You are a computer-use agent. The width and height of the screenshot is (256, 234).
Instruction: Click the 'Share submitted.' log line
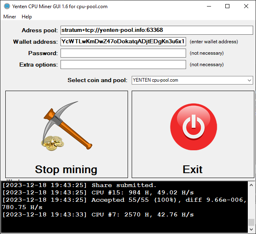79,185
